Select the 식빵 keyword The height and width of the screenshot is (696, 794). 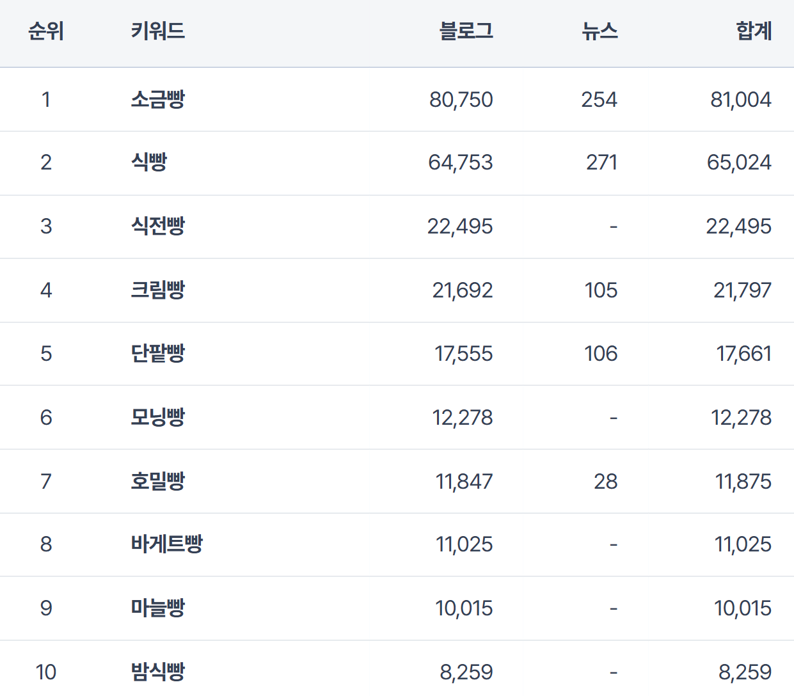click(x=149, y=162)
